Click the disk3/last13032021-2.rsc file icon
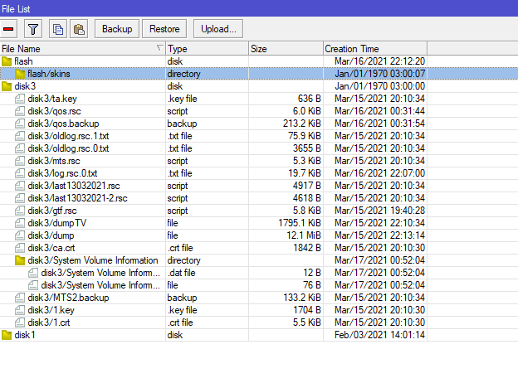The height and width of the screenshot is (388, 518). [20, 198]
